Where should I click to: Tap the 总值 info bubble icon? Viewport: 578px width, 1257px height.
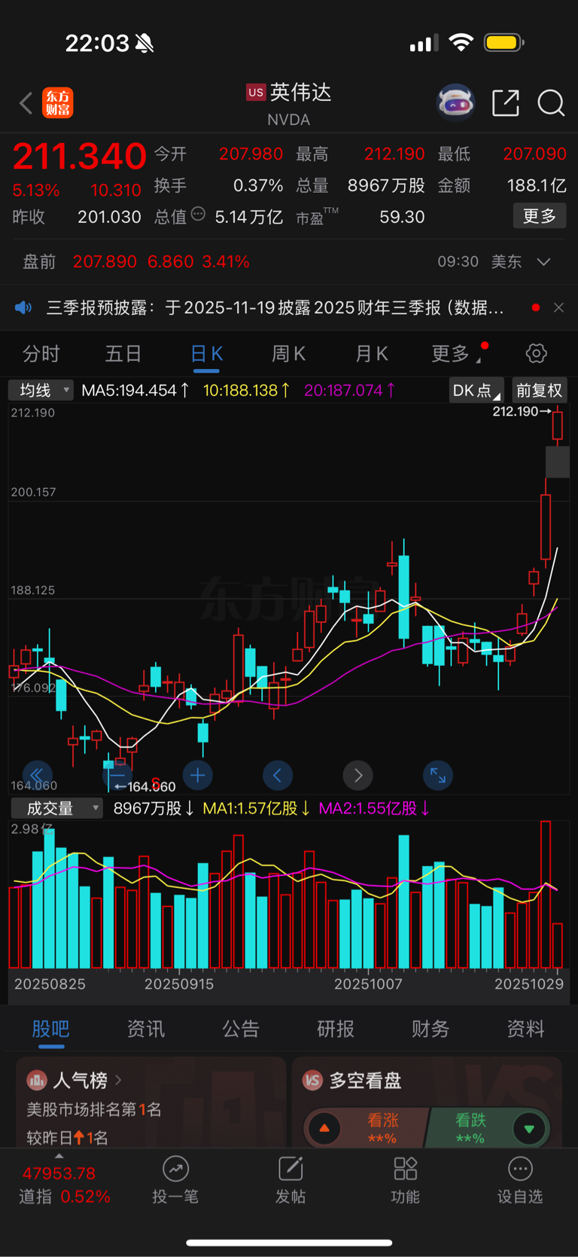click(198, 214)
